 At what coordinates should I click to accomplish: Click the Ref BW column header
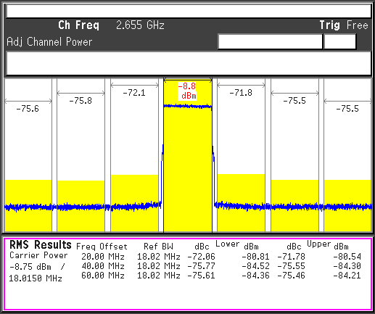click(158, 247)
